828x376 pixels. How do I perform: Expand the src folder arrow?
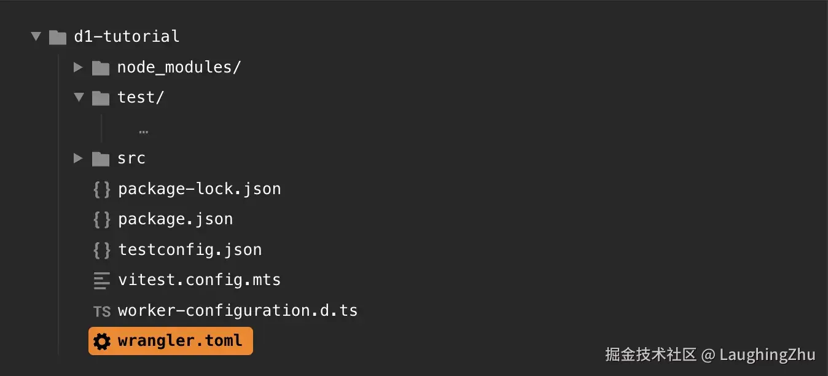78,158
